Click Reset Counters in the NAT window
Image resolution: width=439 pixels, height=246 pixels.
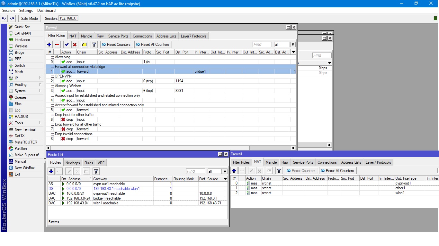pyautogui.click(x=301, y=171)
